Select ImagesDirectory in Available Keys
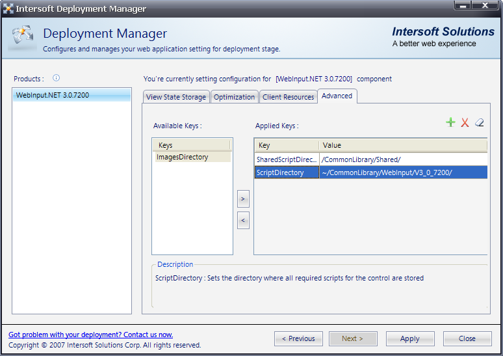503x356 pixels. pos(182,157)
